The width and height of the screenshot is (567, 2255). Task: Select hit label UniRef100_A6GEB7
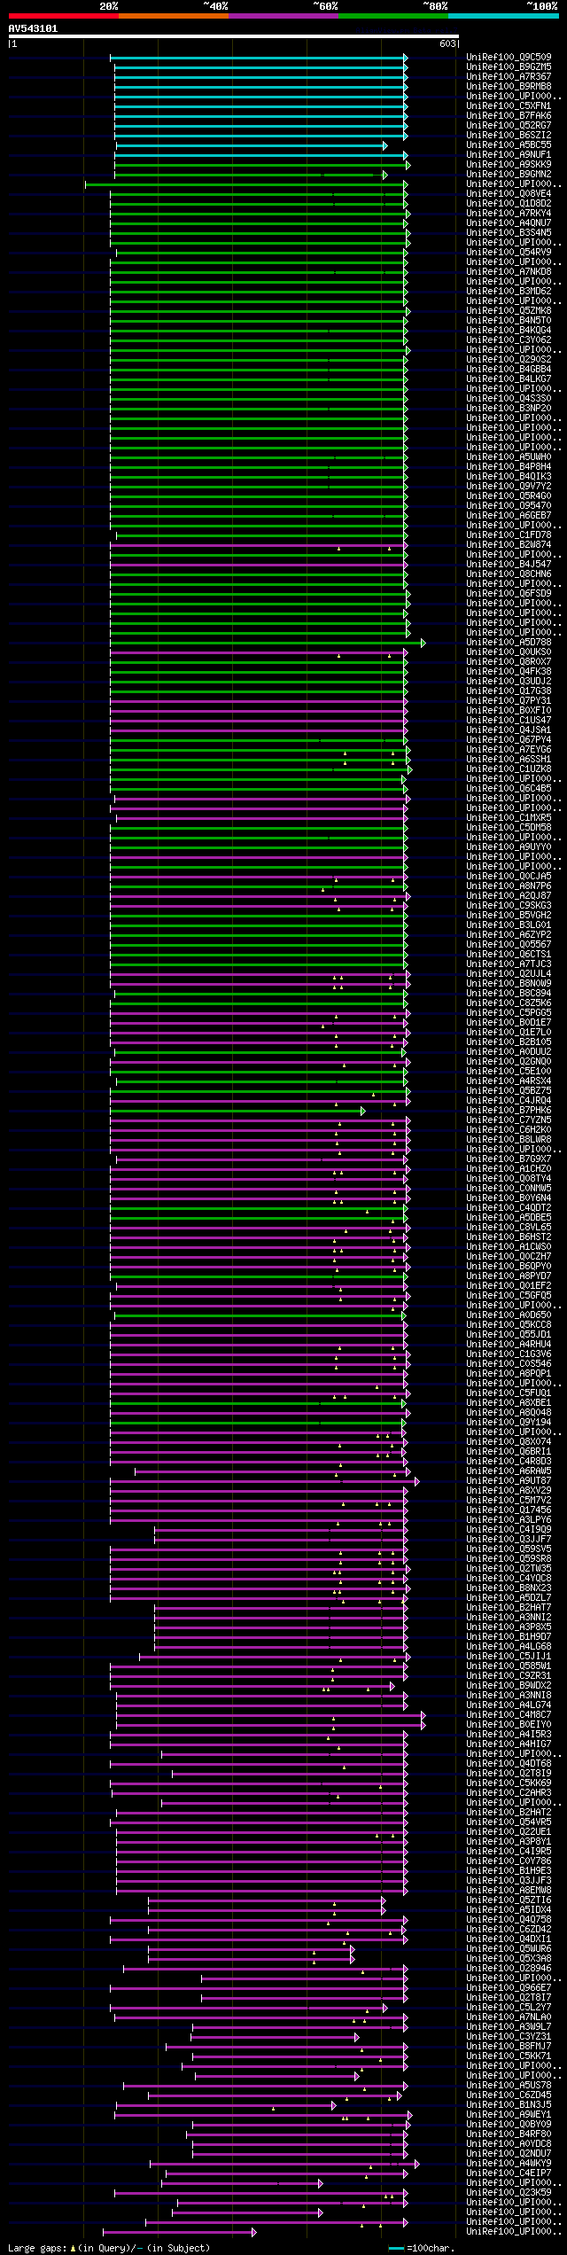[x=509, y=516]
